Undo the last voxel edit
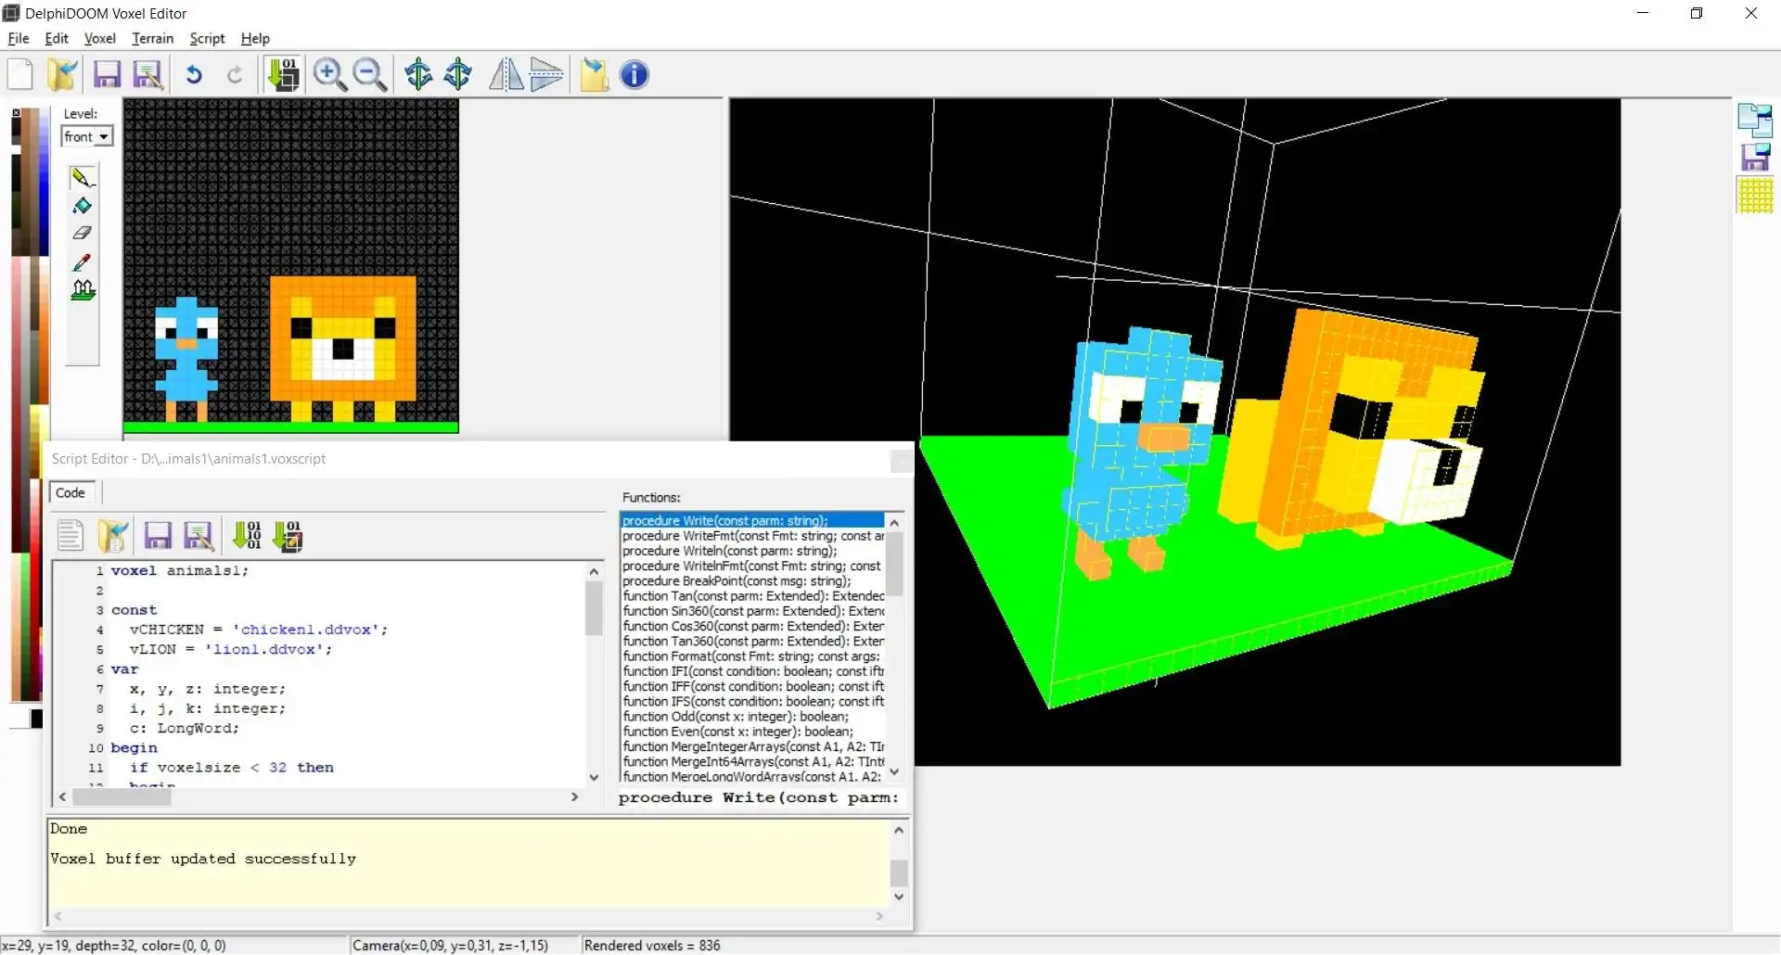Image resolution: width=1781 pixels, height=955 pixels. tap(194, 74)
